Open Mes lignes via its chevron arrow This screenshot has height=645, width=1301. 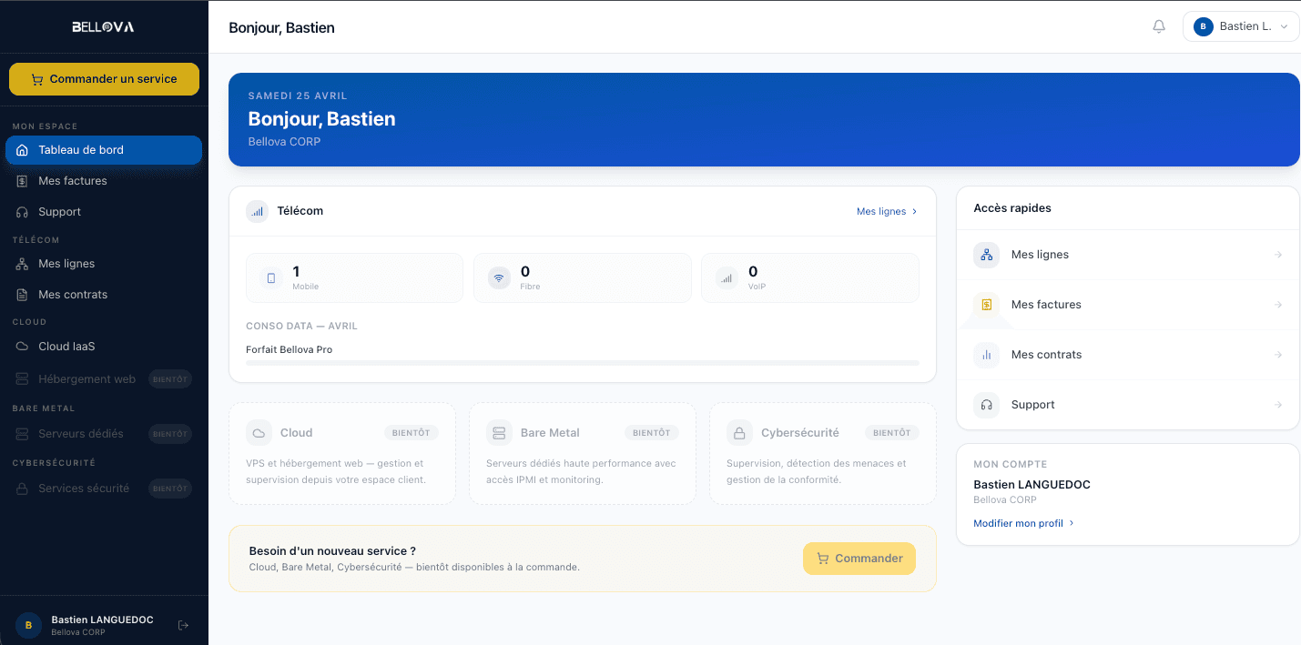(x=914, y=211)
